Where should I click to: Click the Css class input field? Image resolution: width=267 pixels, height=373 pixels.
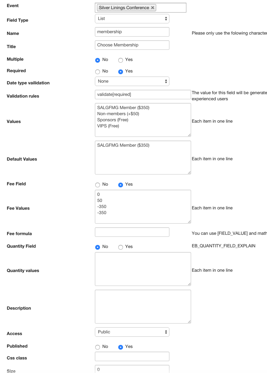click(x=132, y=356)
